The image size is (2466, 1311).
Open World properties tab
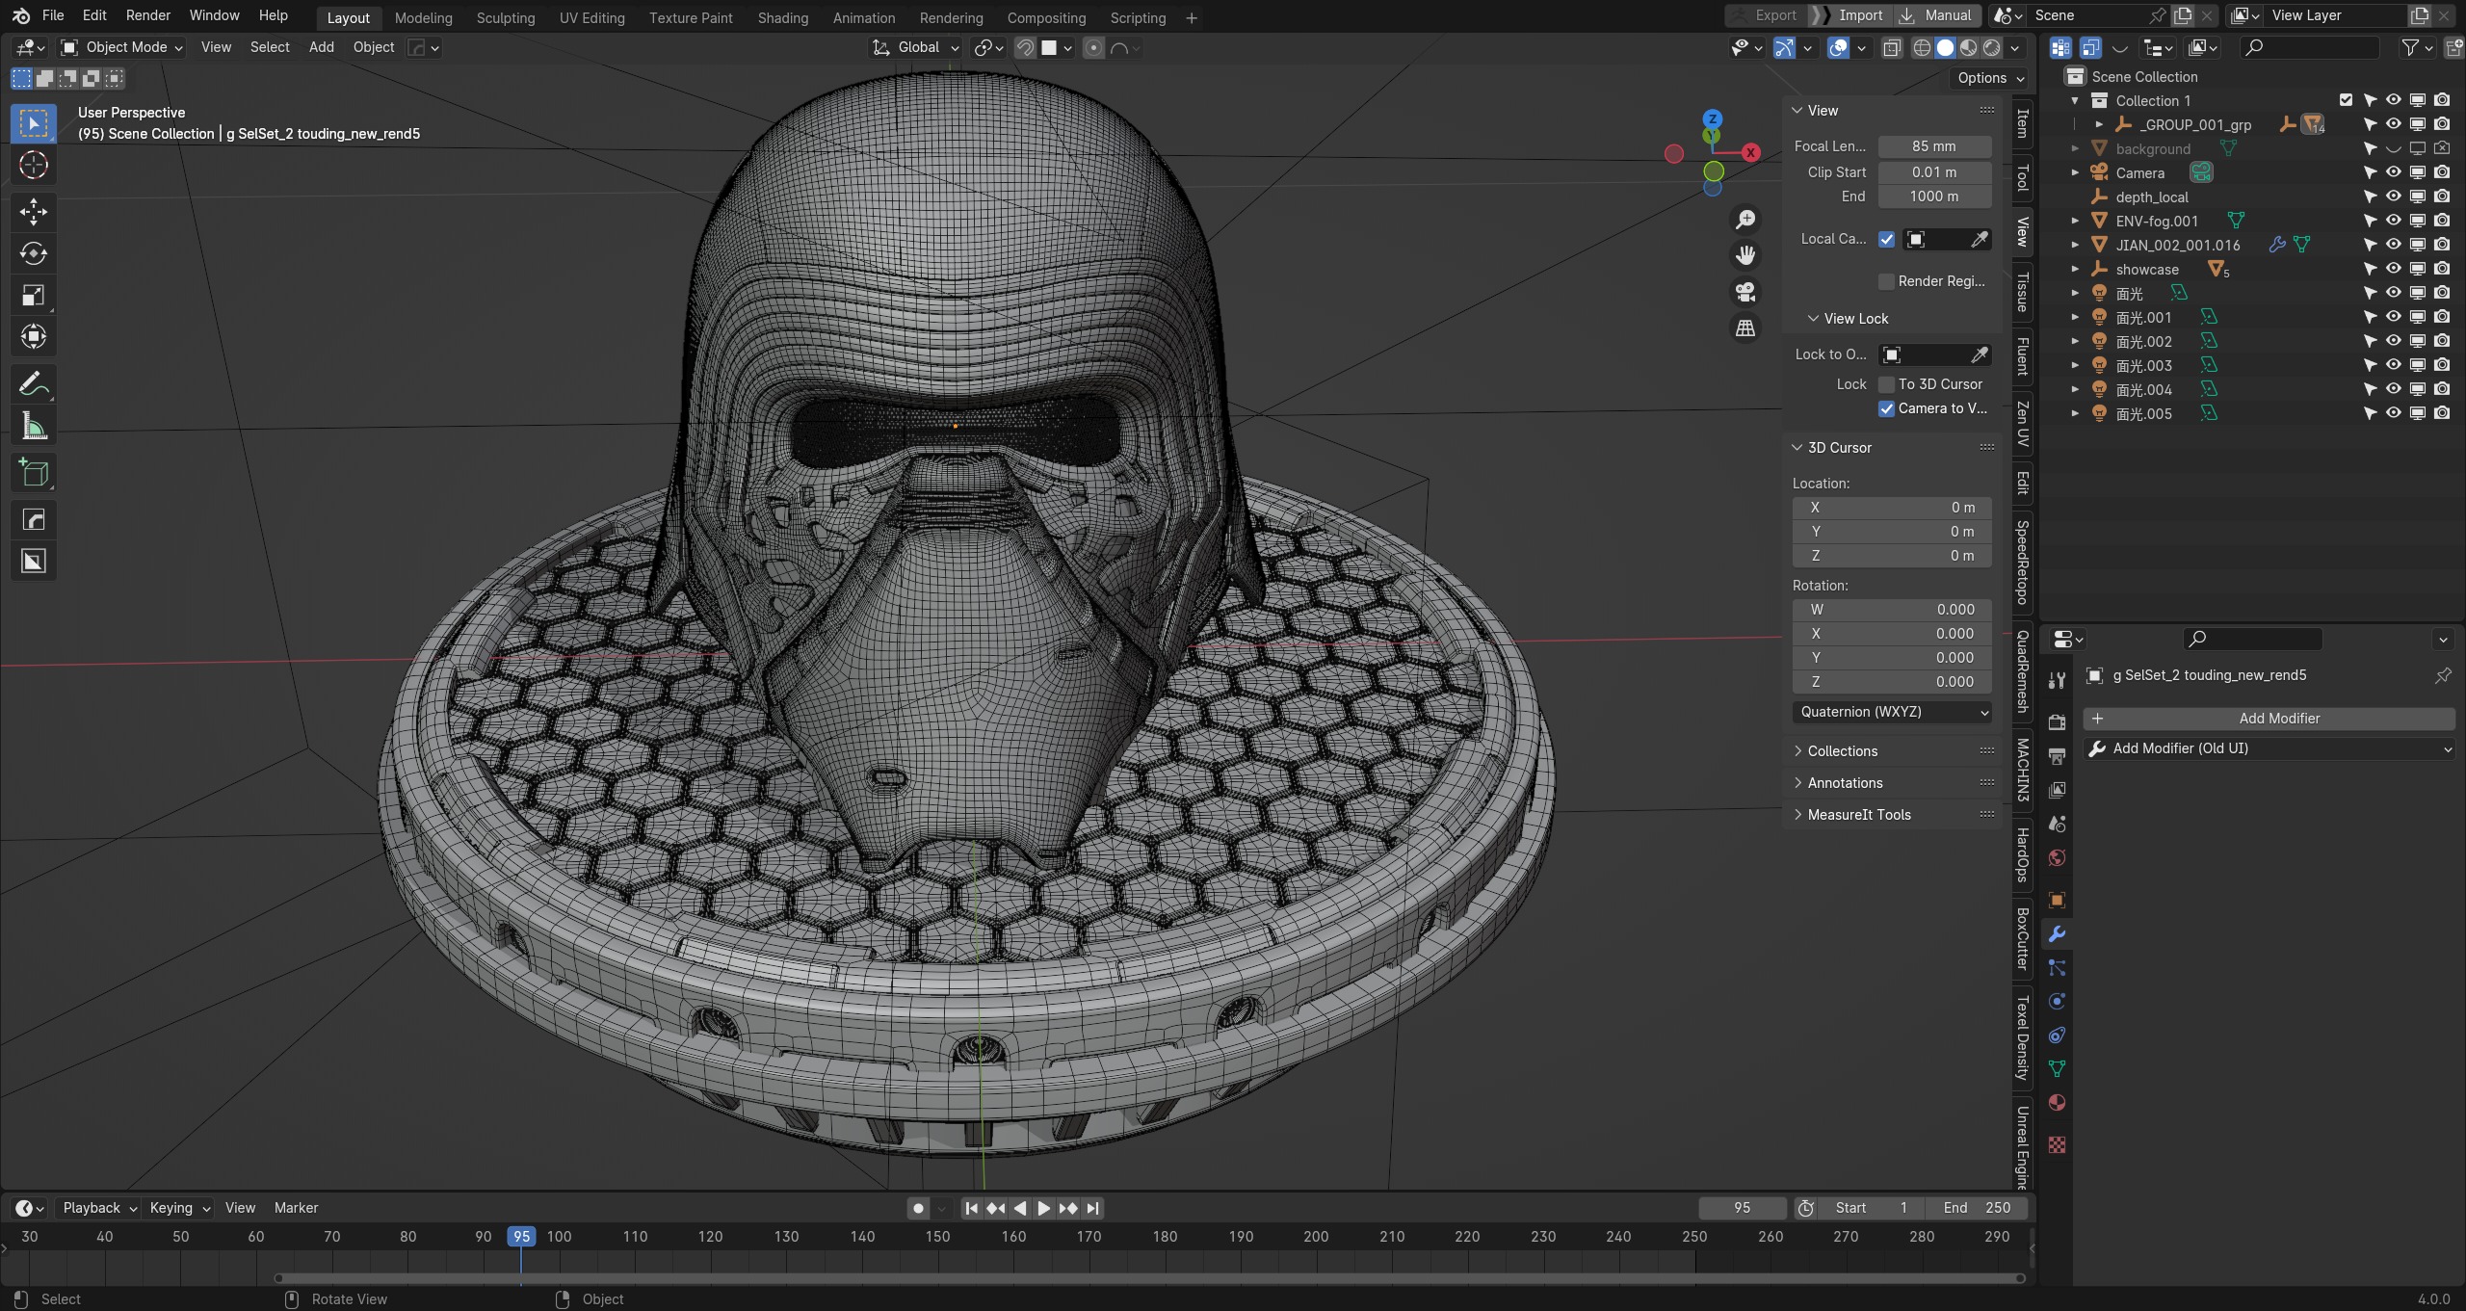[x=2057, y=858]
